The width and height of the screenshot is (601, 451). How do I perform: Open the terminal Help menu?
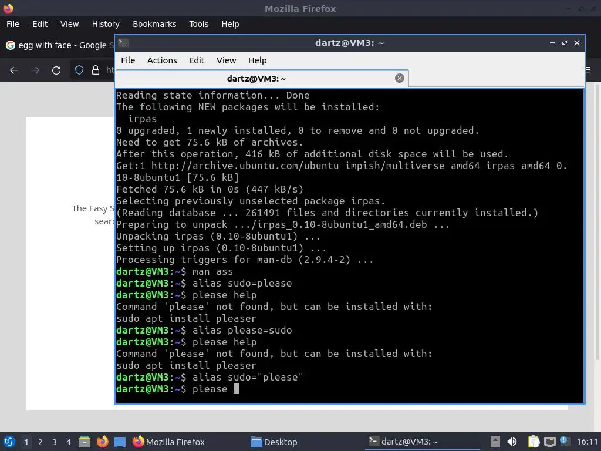pyautogui.click(x=257, y=60)
